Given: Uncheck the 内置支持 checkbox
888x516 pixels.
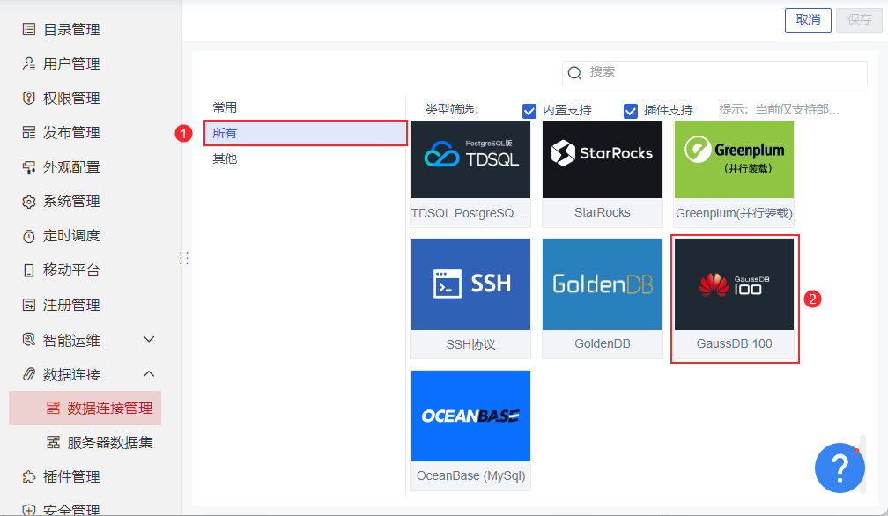Looking at the screenshot, I should coord(529,111).
